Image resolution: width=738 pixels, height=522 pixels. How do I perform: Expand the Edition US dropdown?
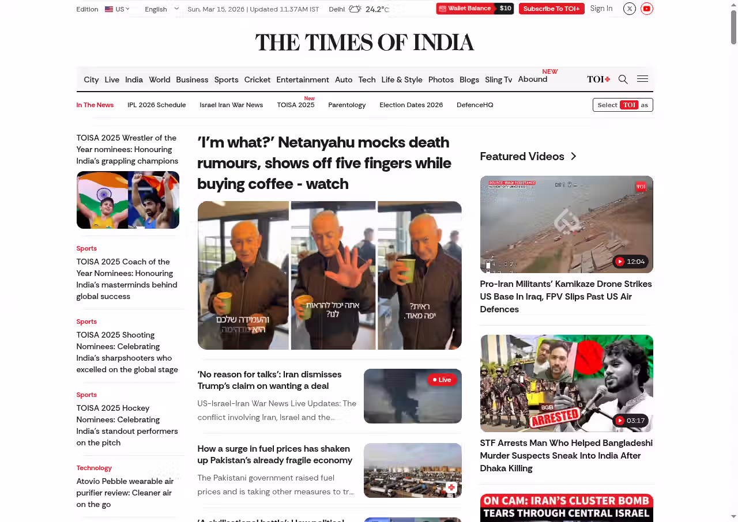coord(118,9)
